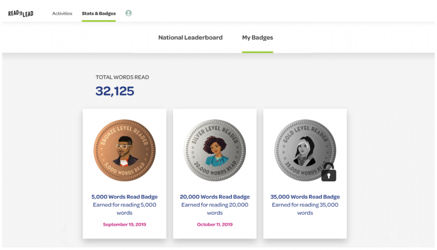Click the September 19, 2019 date
The height and width of the screenshot is (250, 437).
click(125, 224)
